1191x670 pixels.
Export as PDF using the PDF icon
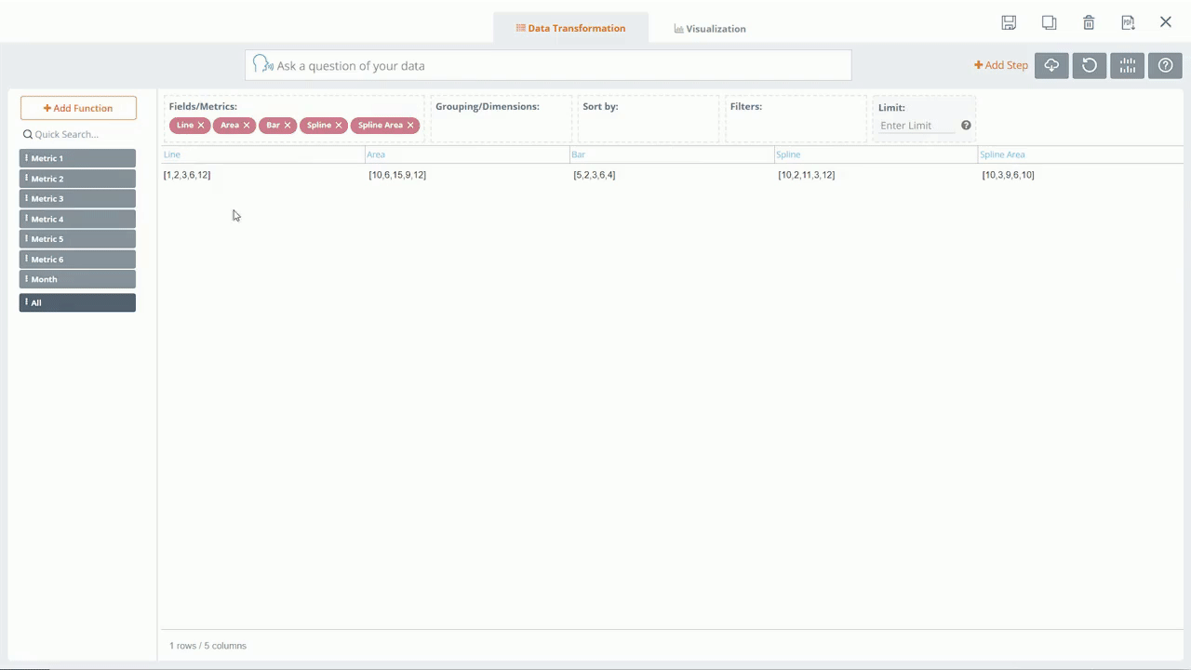coord(1128,23)
